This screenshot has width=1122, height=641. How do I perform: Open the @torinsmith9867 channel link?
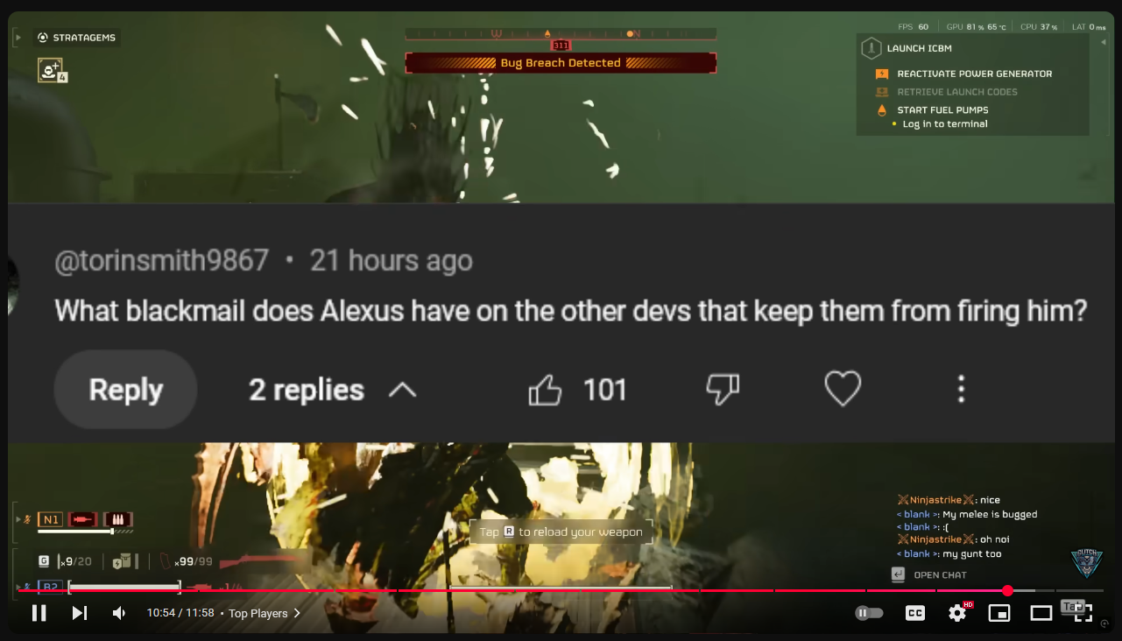coord(162,261)
